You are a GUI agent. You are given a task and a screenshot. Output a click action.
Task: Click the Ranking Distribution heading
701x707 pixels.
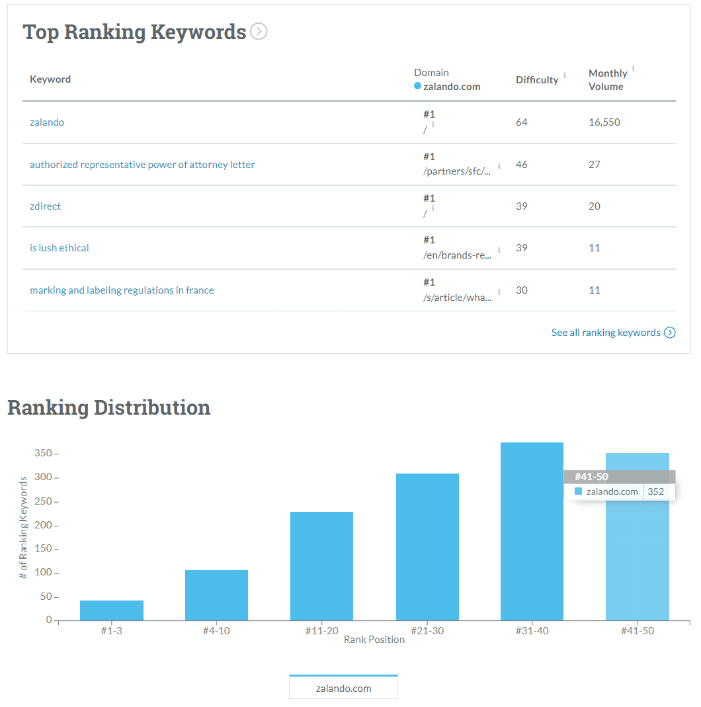coord(109,407)
